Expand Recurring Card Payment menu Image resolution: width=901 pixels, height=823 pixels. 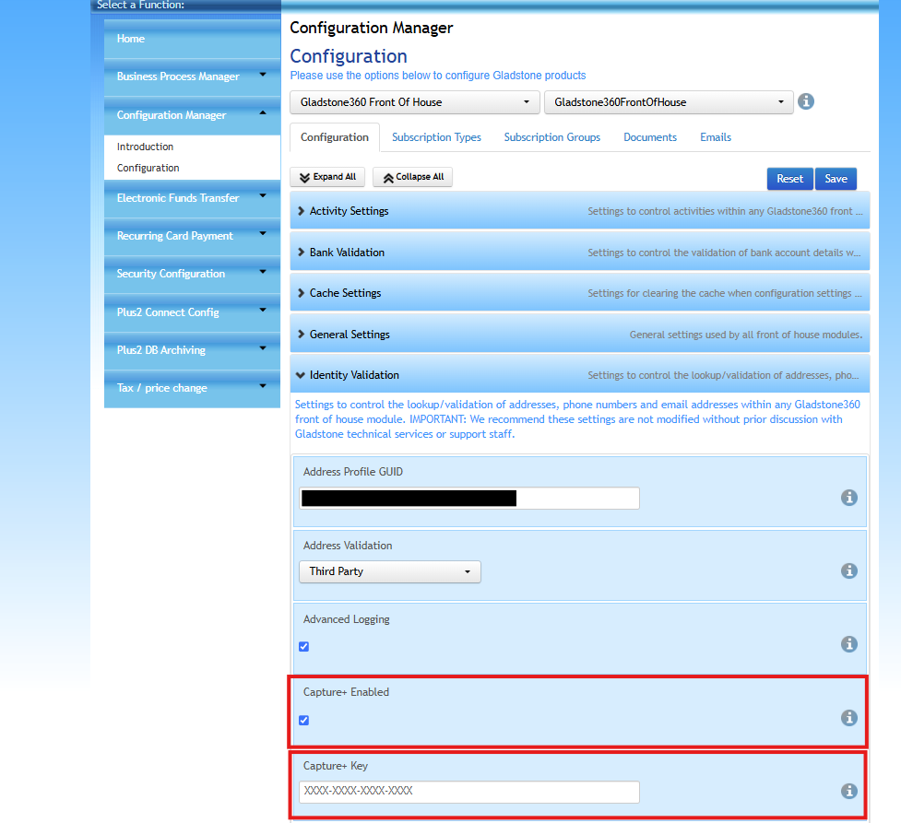[192, 236]
